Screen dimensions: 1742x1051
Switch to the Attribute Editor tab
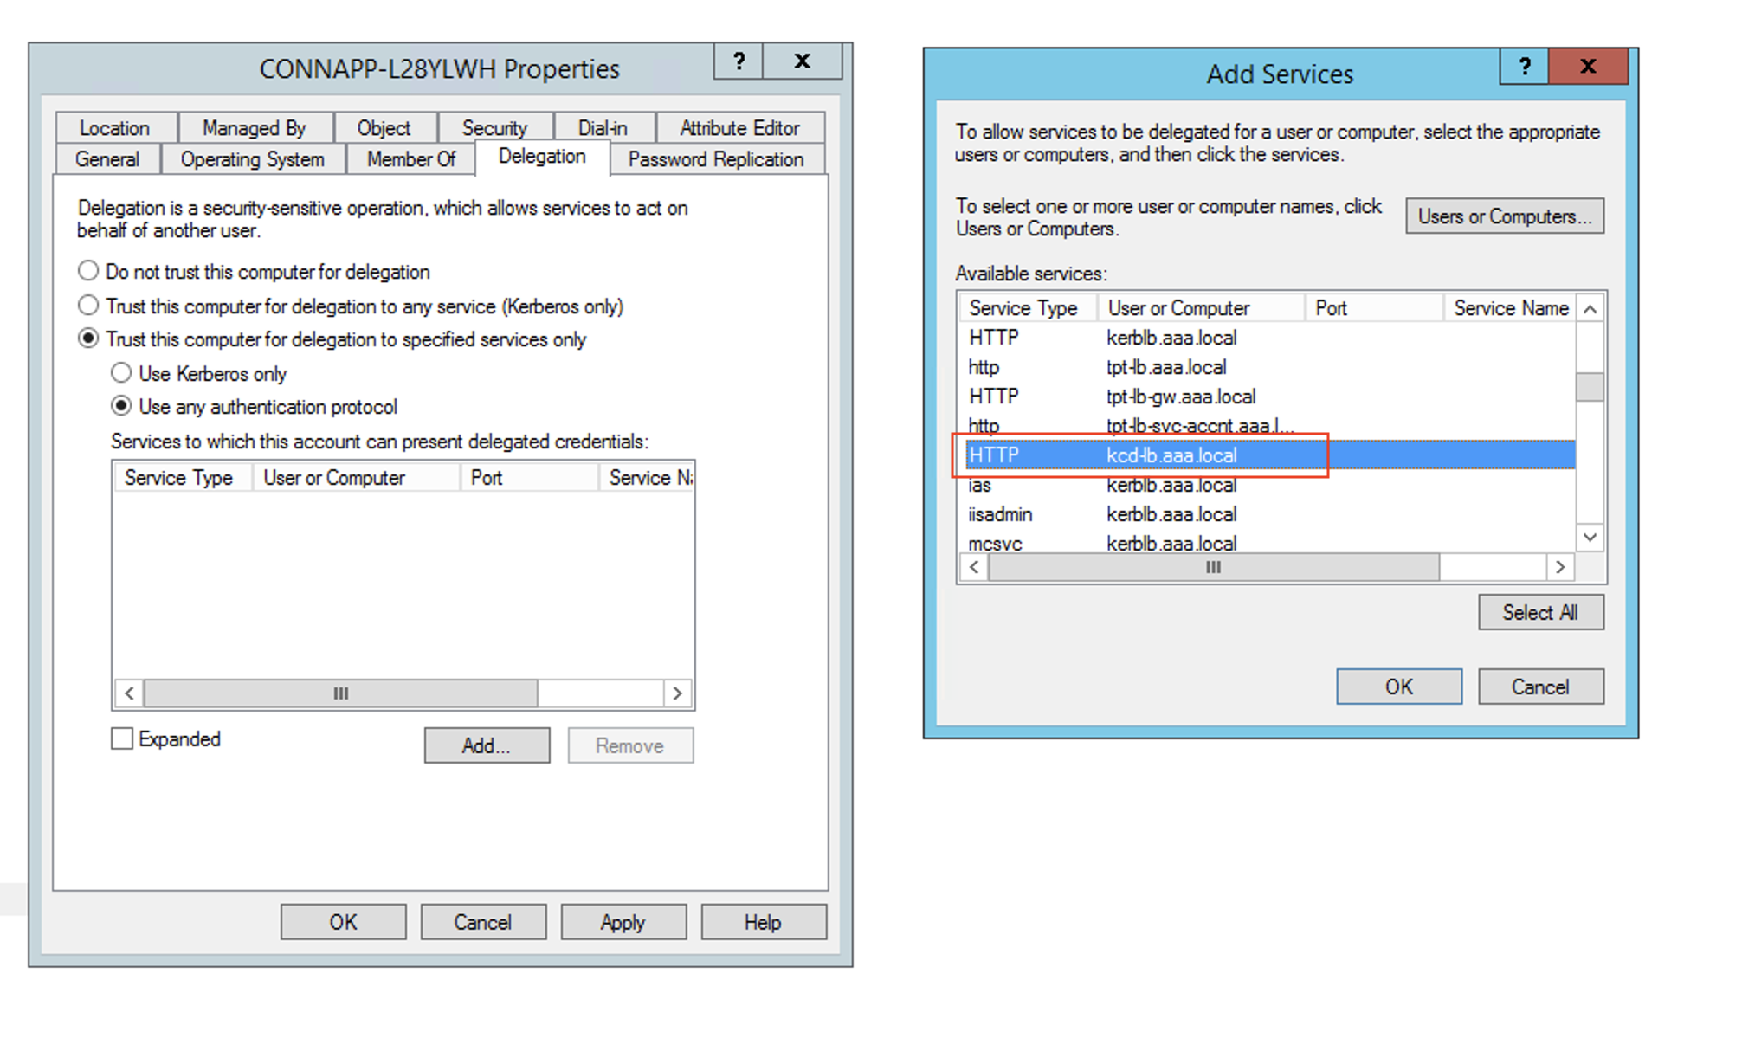point(739,128)
